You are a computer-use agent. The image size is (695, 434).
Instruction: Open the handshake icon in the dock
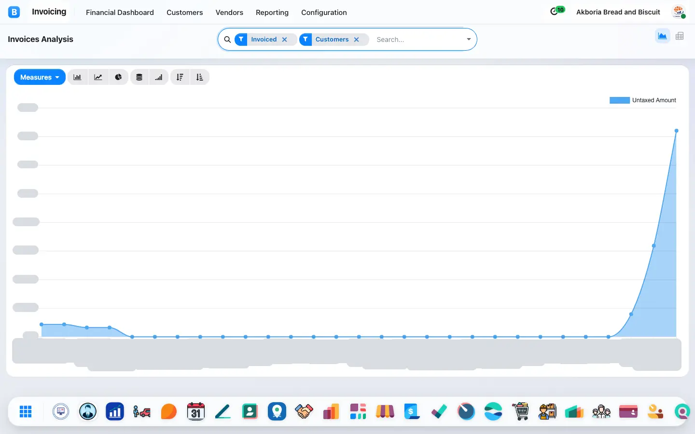pos(304,411)
